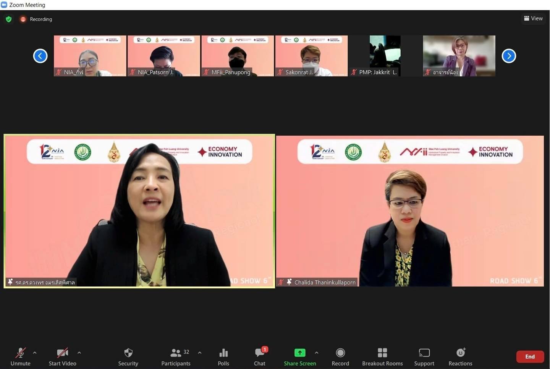The image size is (550, 369).
Task: Select the PMP: Jakkrit L. video thumbnail
Action: pos(385,56)
